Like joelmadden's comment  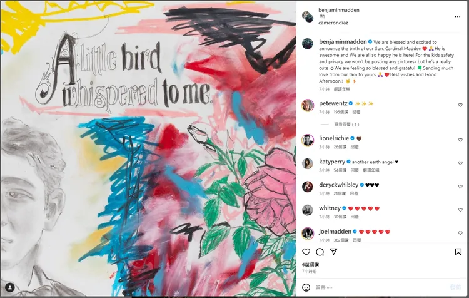[460, 233]
